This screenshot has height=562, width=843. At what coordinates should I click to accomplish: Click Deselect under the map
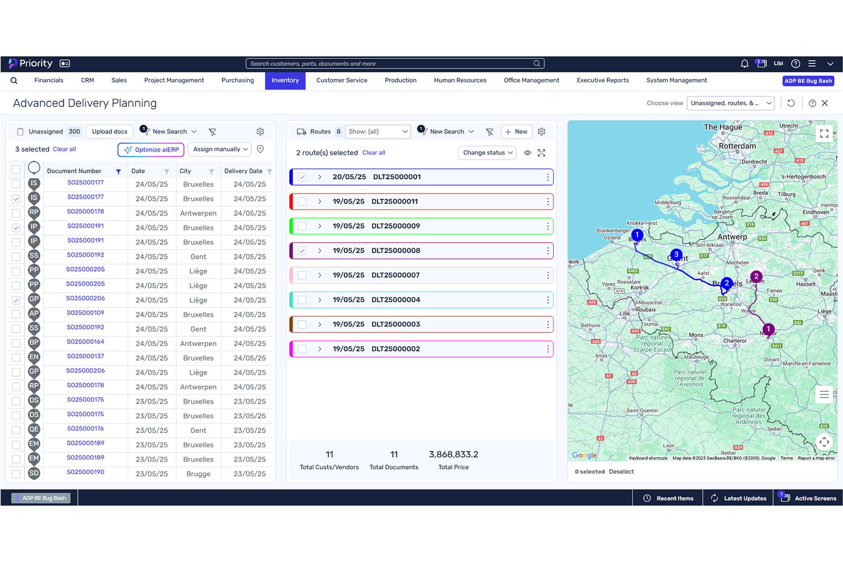pyautogui.click(x=621, y=471)
